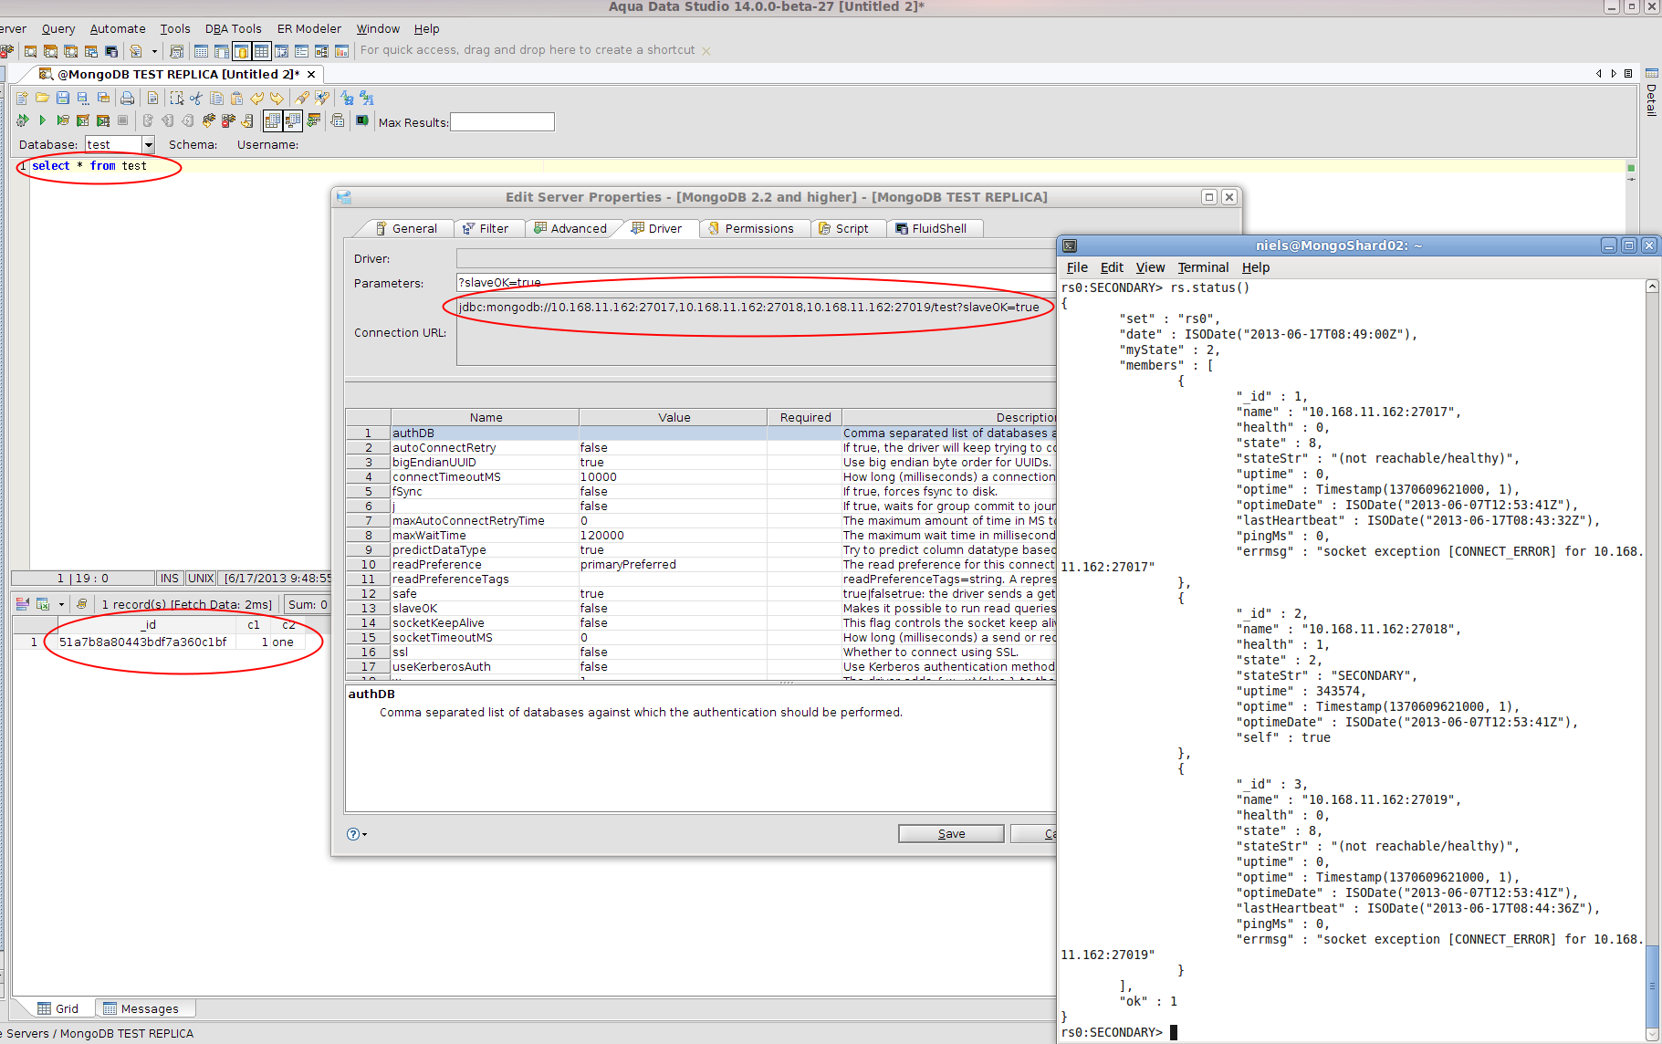The width and height of the screenshot is (1662, 1044).
Task: Open the DBA Tools menu
Action: click(233, 28)
